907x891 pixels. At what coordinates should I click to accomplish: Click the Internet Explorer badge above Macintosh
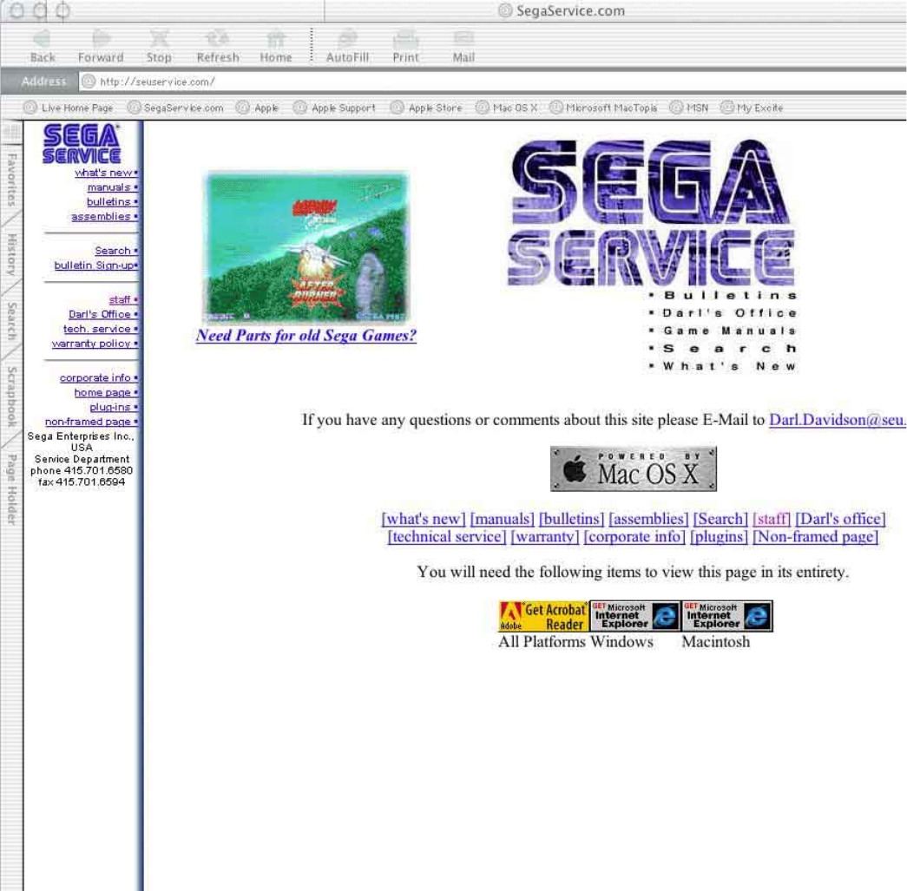(727, 616)
